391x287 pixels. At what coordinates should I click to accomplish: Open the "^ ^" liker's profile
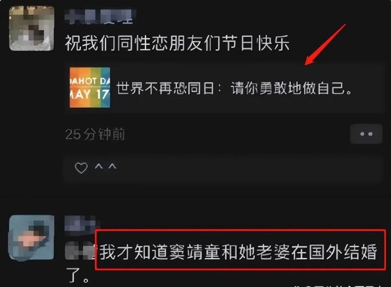pos(105,166)
